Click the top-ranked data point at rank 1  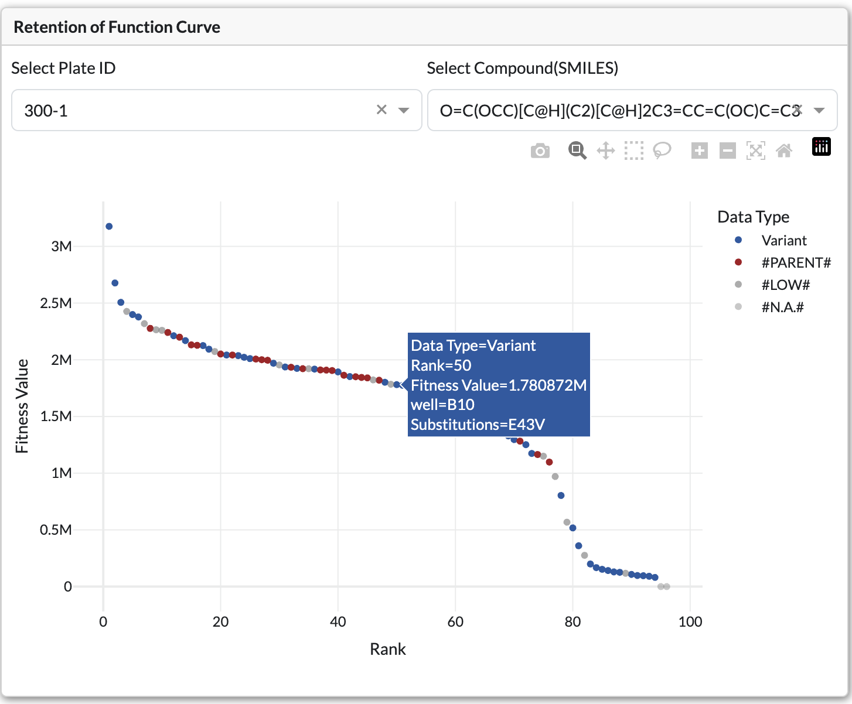point(109,226)
